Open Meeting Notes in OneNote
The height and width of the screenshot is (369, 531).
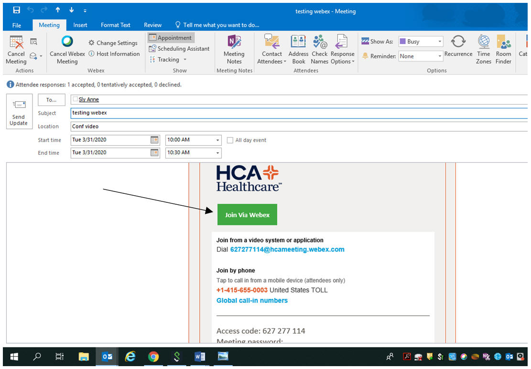(x=234, y=42)
